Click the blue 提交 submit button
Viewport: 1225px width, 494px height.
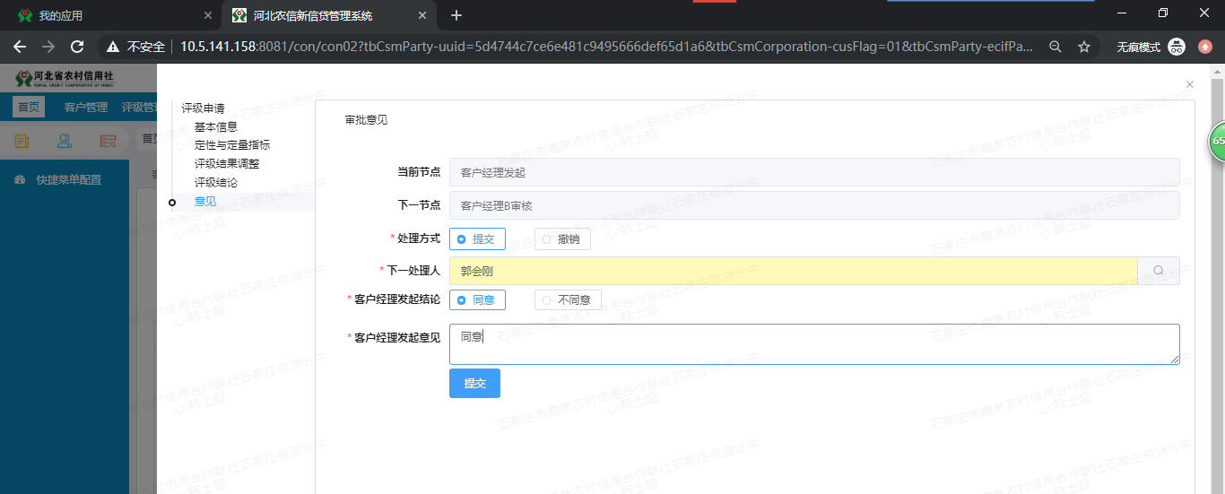click(x=474, y=383)
